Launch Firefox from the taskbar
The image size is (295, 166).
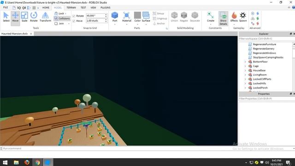(27, 162)
